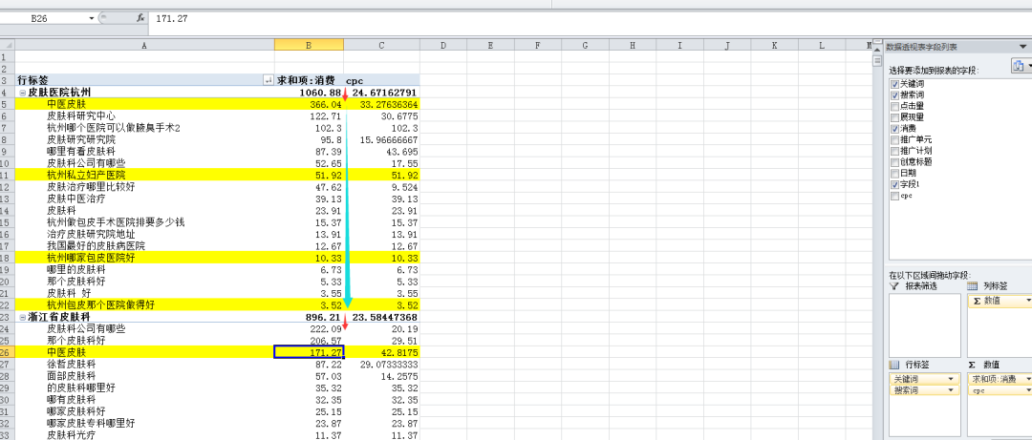Collapse the 浙江省皮肤科 group
Screen dimensions: 1032x440
point(21,317)
